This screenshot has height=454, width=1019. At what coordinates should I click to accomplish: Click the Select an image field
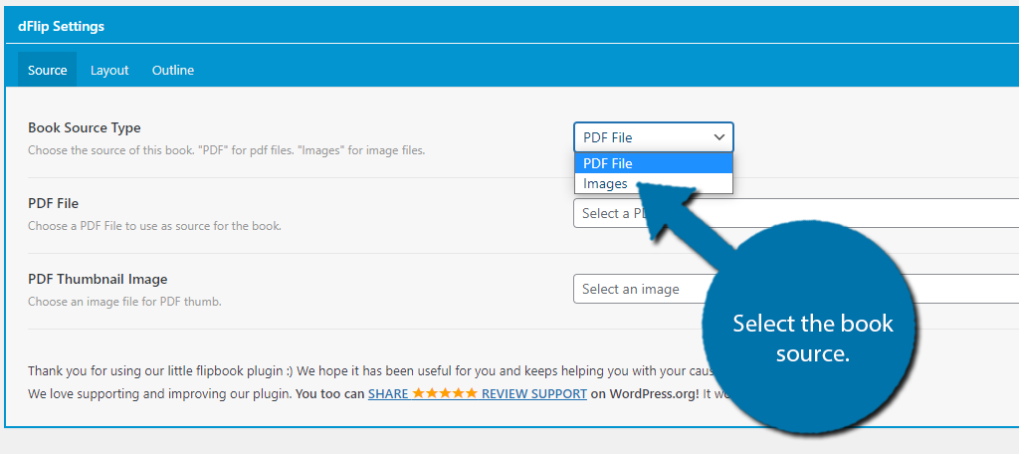796,289
